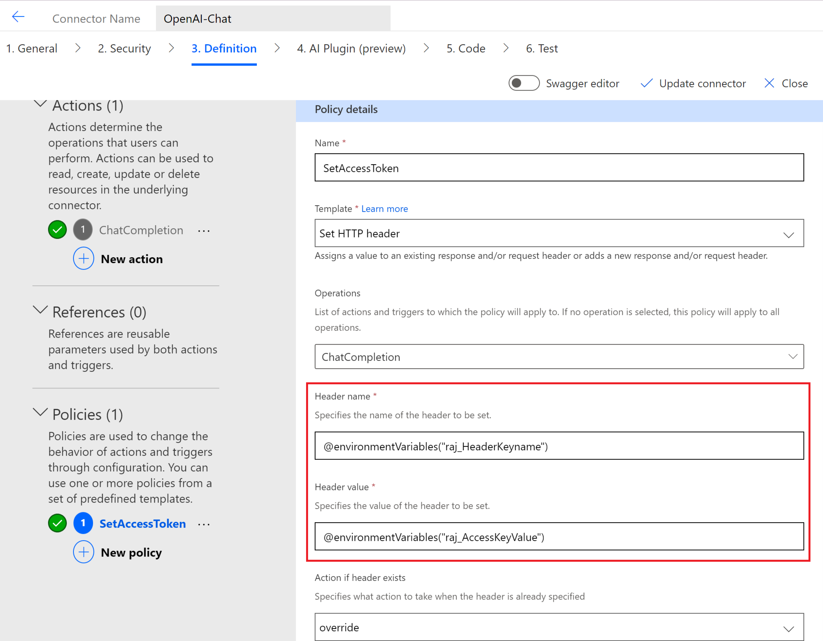This screenshot has width=823, height=641.
Task: Collapse the References section
Action: tap(40, 310)
